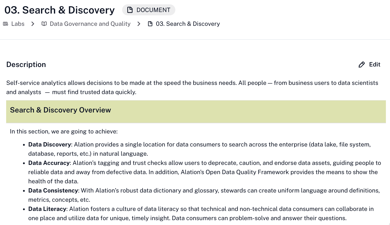Go to Data Governance and Quality breadcrumb
This screenshot has width=390, height=225.
click(90, 24)
